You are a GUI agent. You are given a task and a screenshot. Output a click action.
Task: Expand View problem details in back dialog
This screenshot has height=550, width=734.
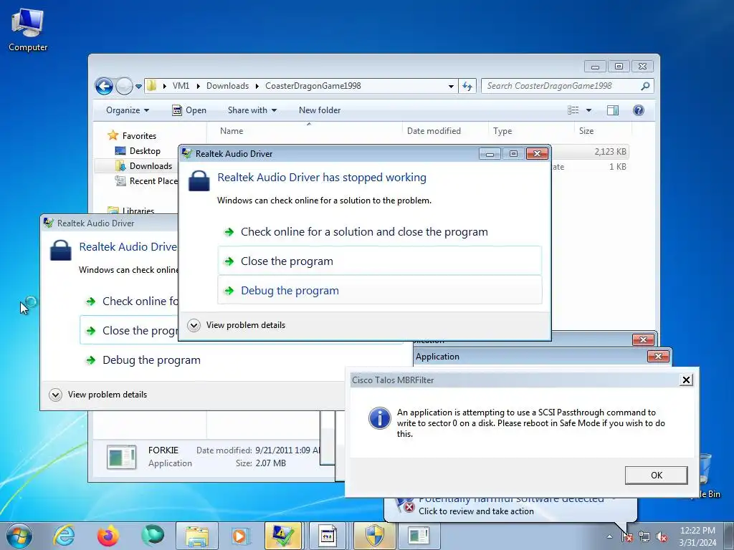click(97, 395)
